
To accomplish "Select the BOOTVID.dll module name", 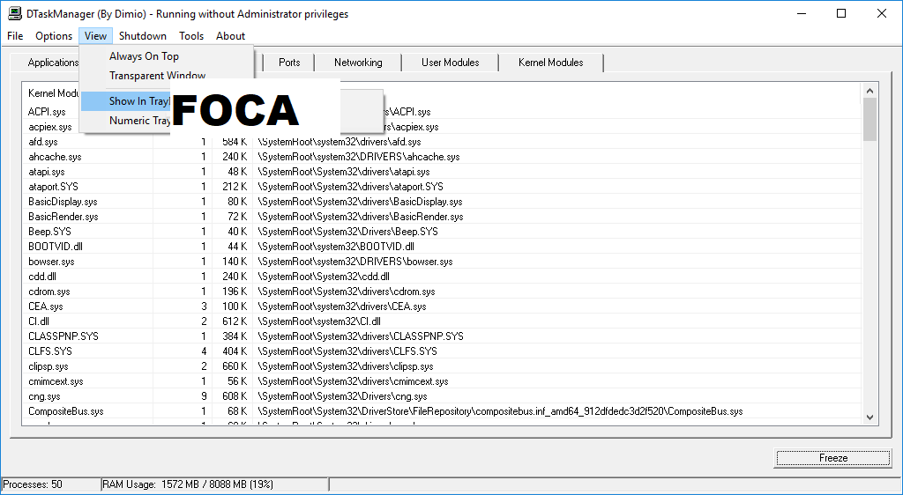I will 56,246.
